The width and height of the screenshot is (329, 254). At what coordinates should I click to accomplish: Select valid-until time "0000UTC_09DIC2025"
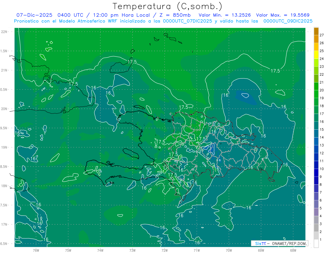(x=288, y=21)
